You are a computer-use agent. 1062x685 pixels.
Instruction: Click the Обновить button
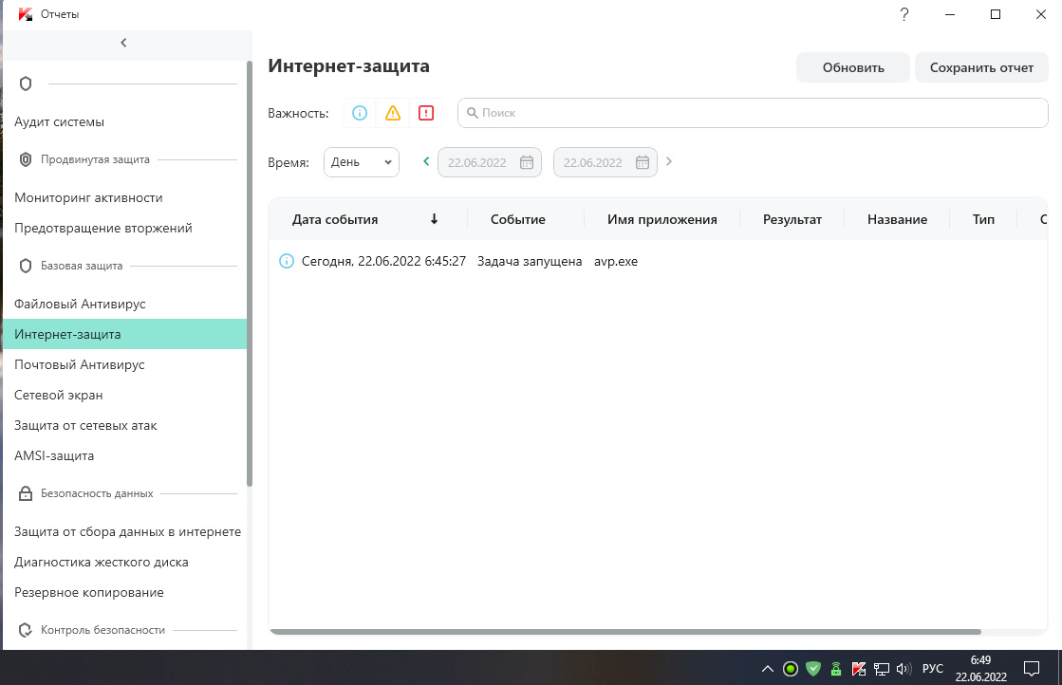[x=852, y=67]
